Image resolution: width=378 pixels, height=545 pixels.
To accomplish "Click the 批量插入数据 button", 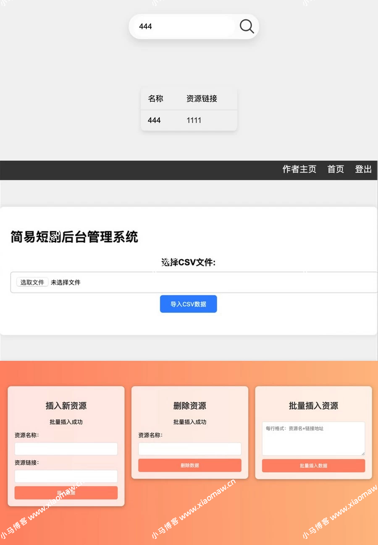I will click(314, 466).
